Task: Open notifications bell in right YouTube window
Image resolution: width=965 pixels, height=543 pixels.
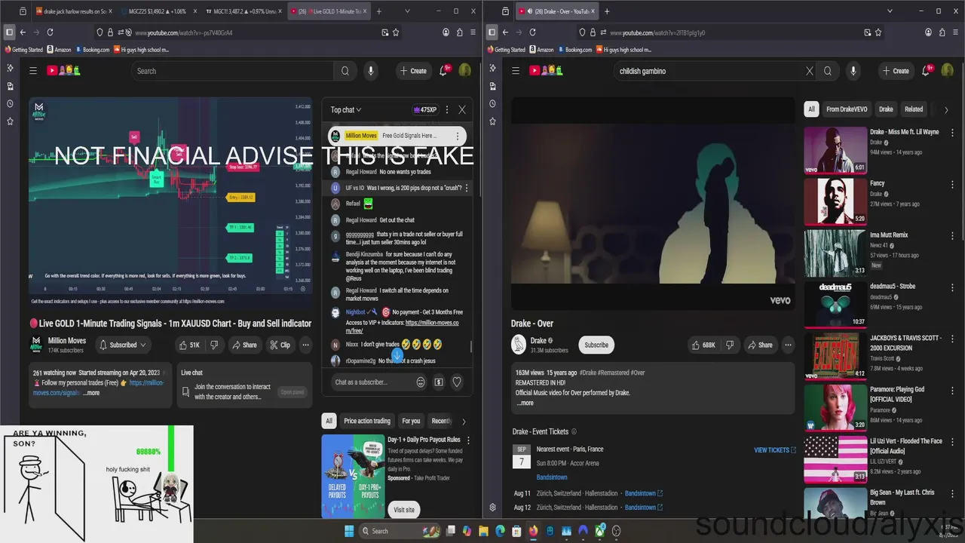Action: tap(927, 71)
